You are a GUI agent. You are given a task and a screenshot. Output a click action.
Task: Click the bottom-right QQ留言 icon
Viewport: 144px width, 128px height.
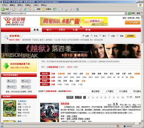[x=26, y=87]
